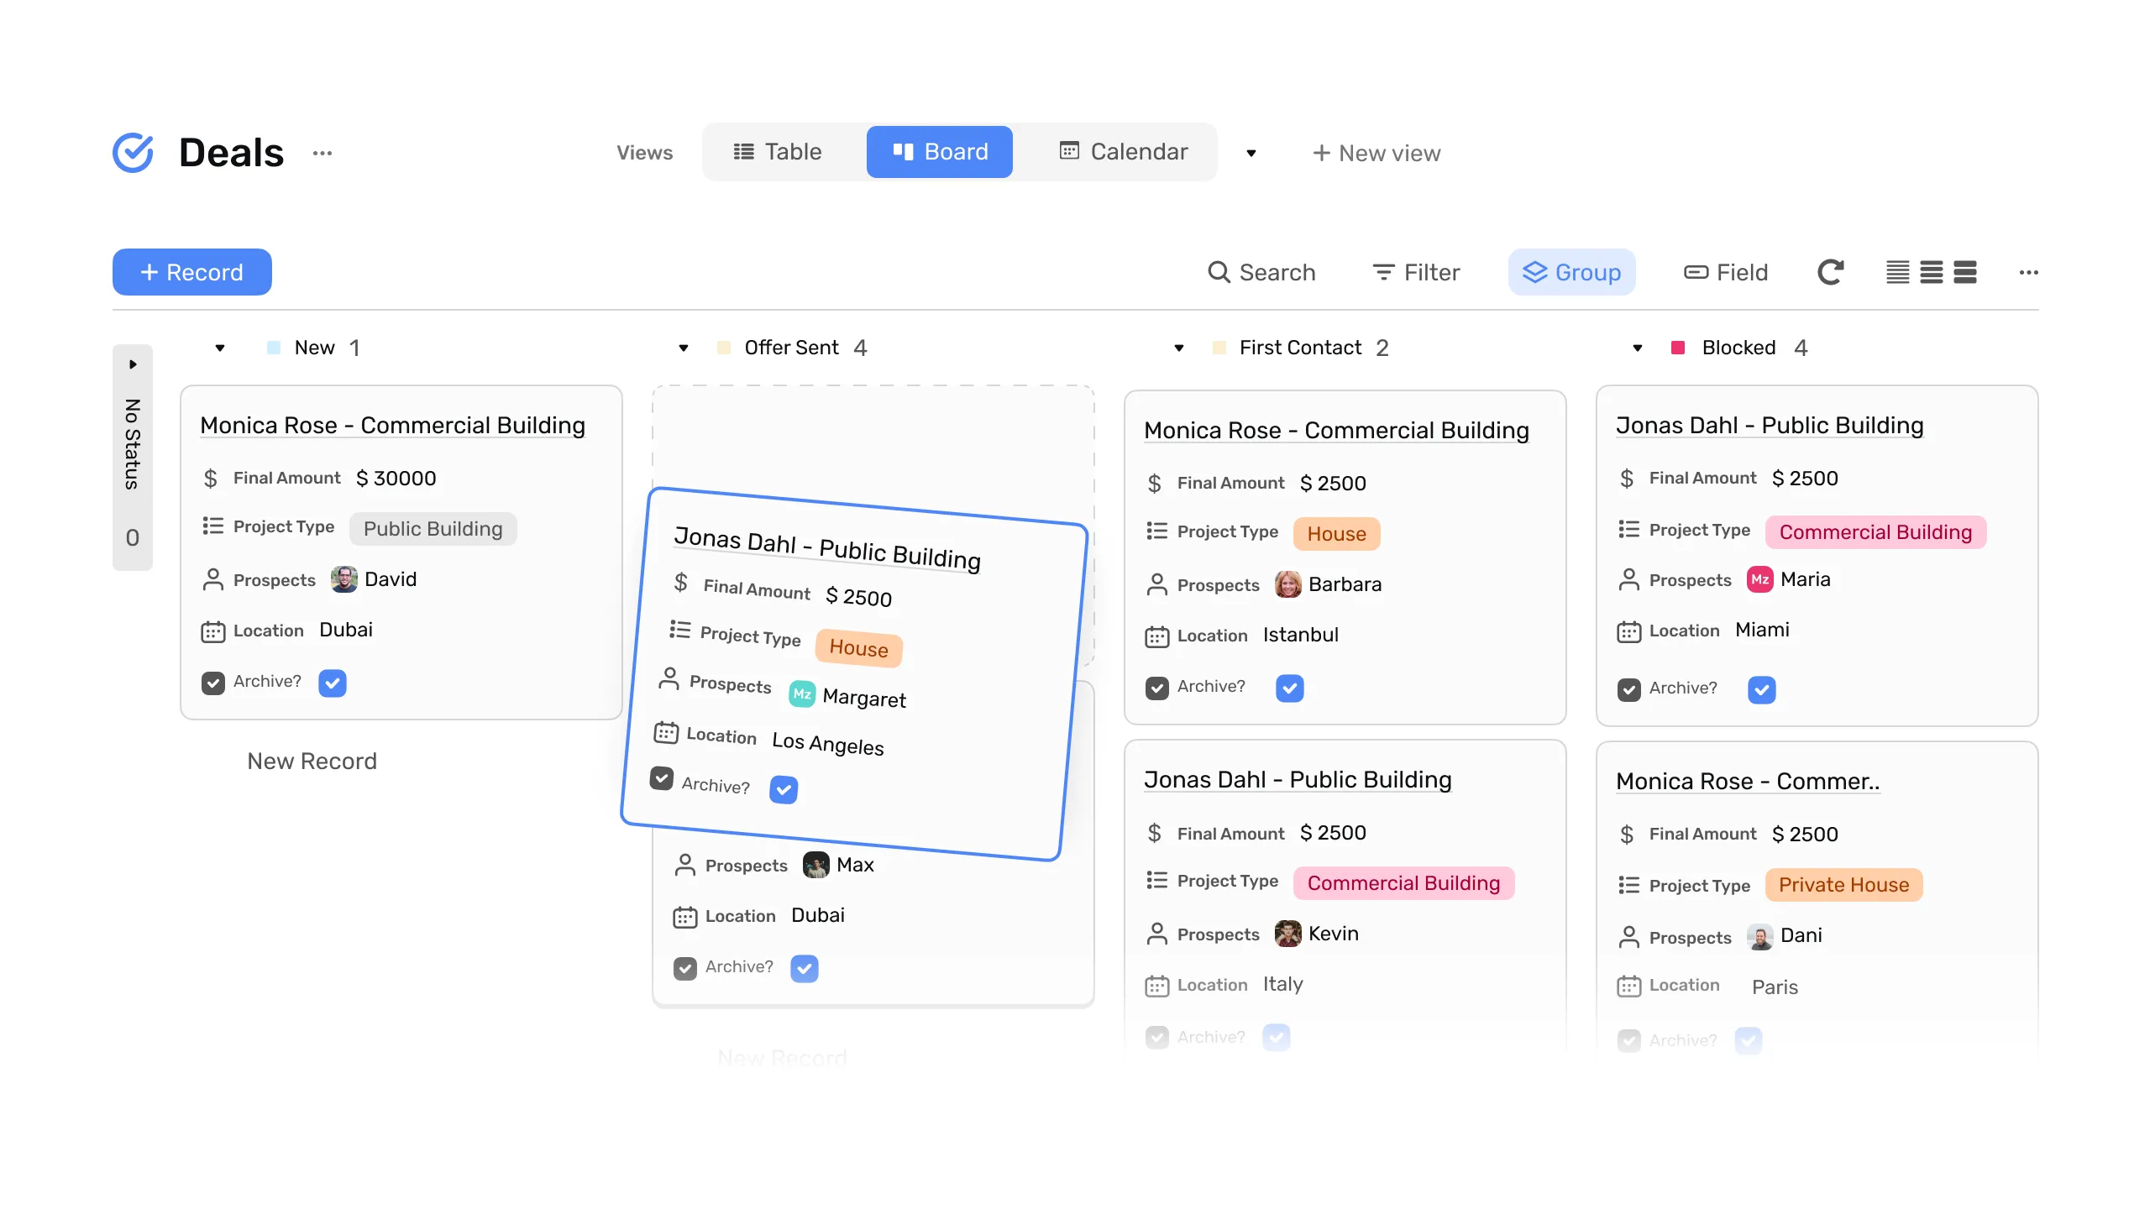Uncheck Archive on the Istanbul Monica Rose card
Image resolution: width=2150 pixels, height=1209 pixels.
pyautogui.click(x=1289, y=687)
